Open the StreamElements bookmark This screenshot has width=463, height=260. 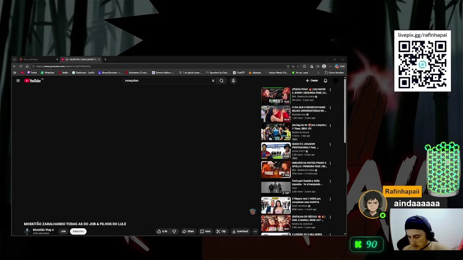coord(110,73)
